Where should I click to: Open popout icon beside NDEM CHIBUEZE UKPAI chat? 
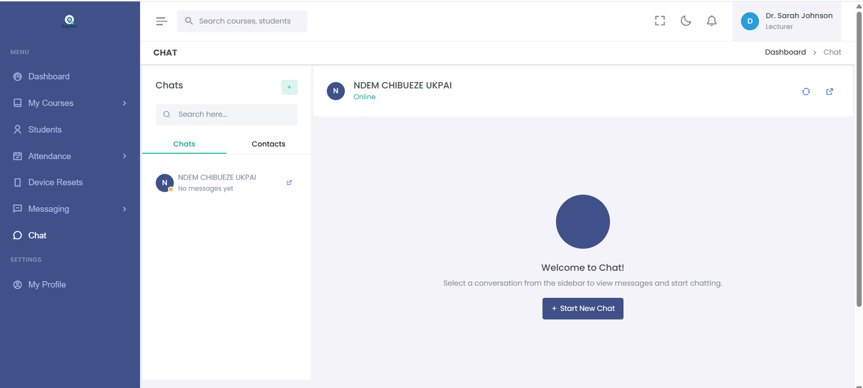click(289, 183)
